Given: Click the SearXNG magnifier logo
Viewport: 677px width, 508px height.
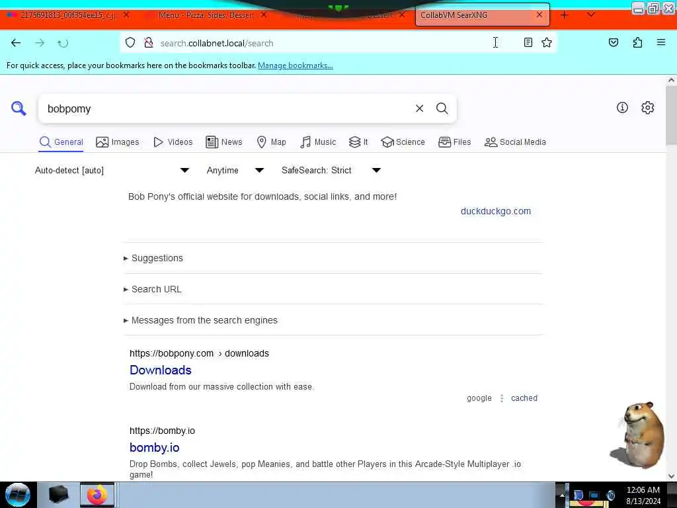Looking at the screenshot, I should coord(19,108).
